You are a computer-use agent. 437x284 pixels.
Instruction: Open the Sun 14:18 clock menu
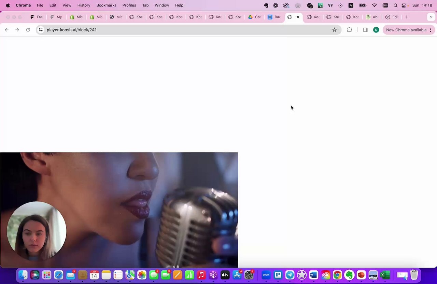point(422,5)
